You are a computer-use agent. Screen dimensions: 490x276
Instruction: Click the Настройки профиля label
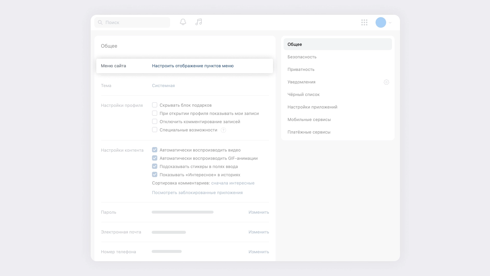point(122,106)
